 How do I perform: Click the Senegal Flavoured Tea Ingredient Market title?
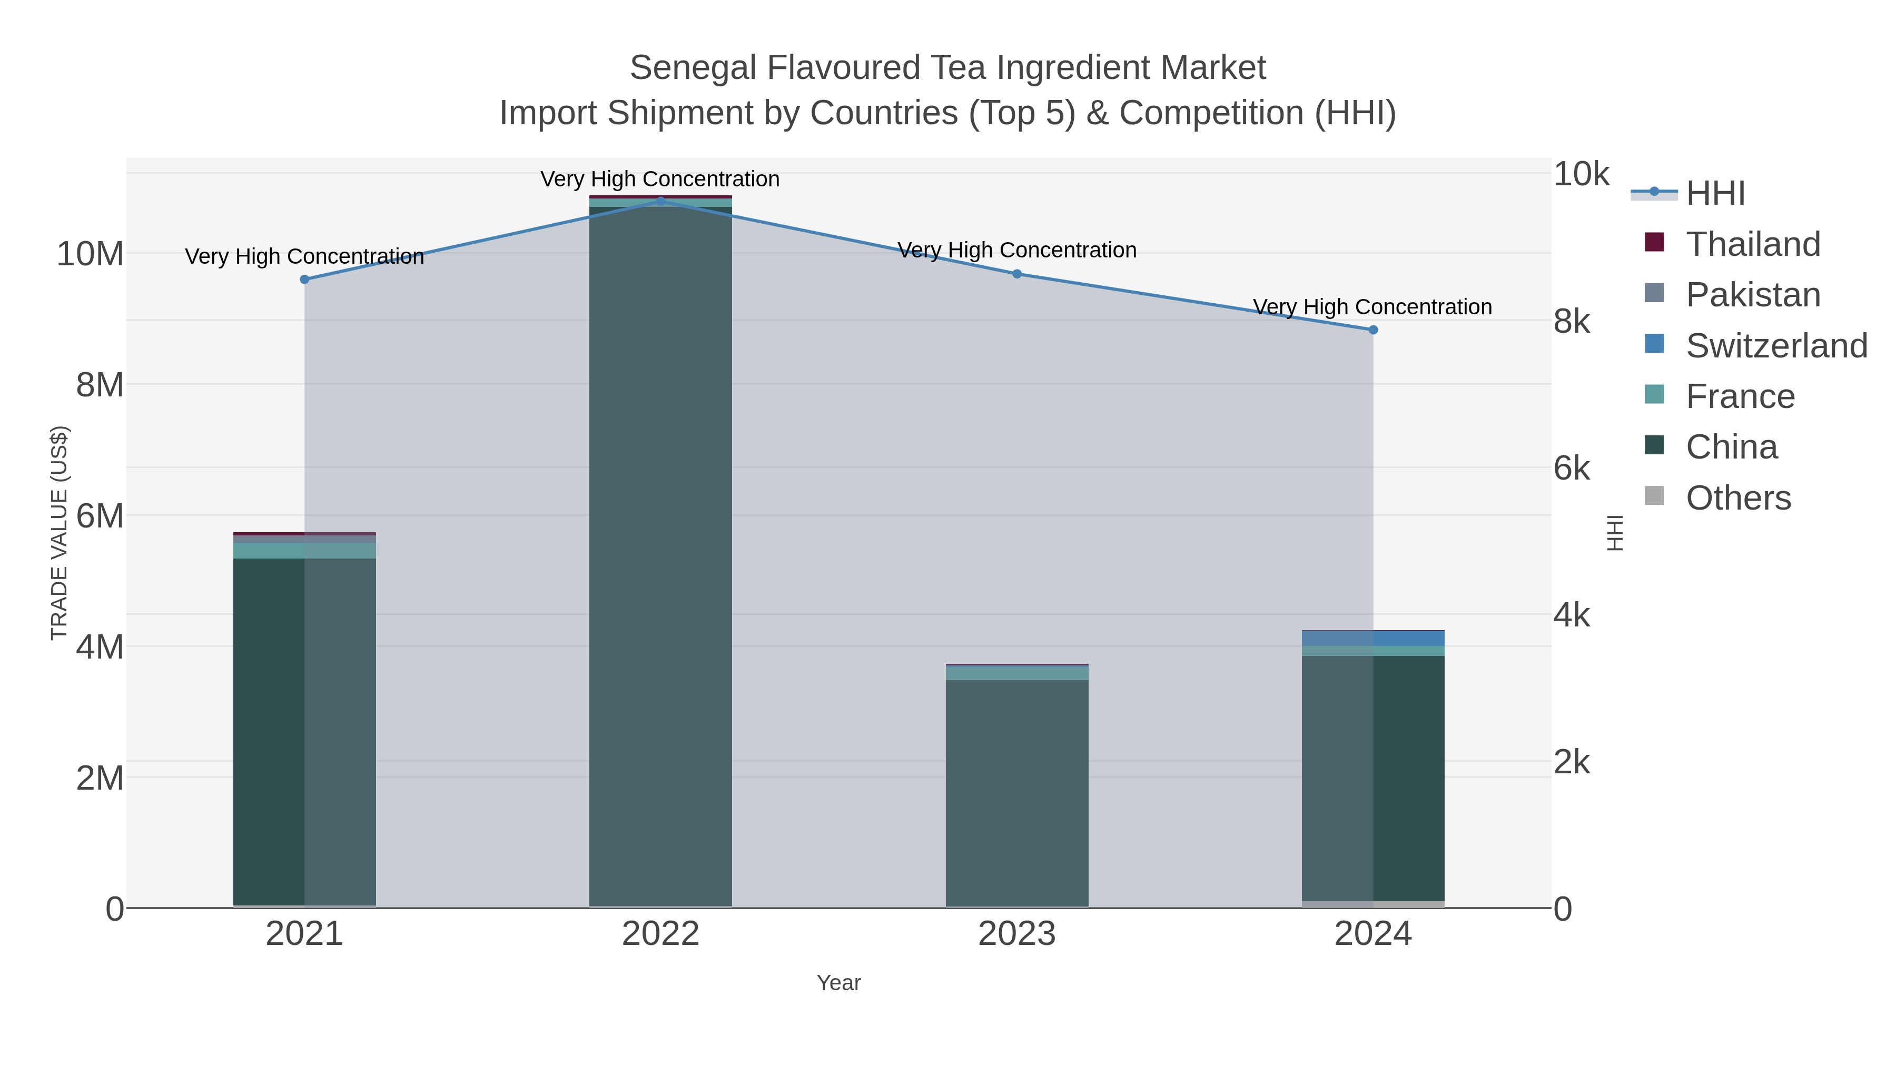948,68
